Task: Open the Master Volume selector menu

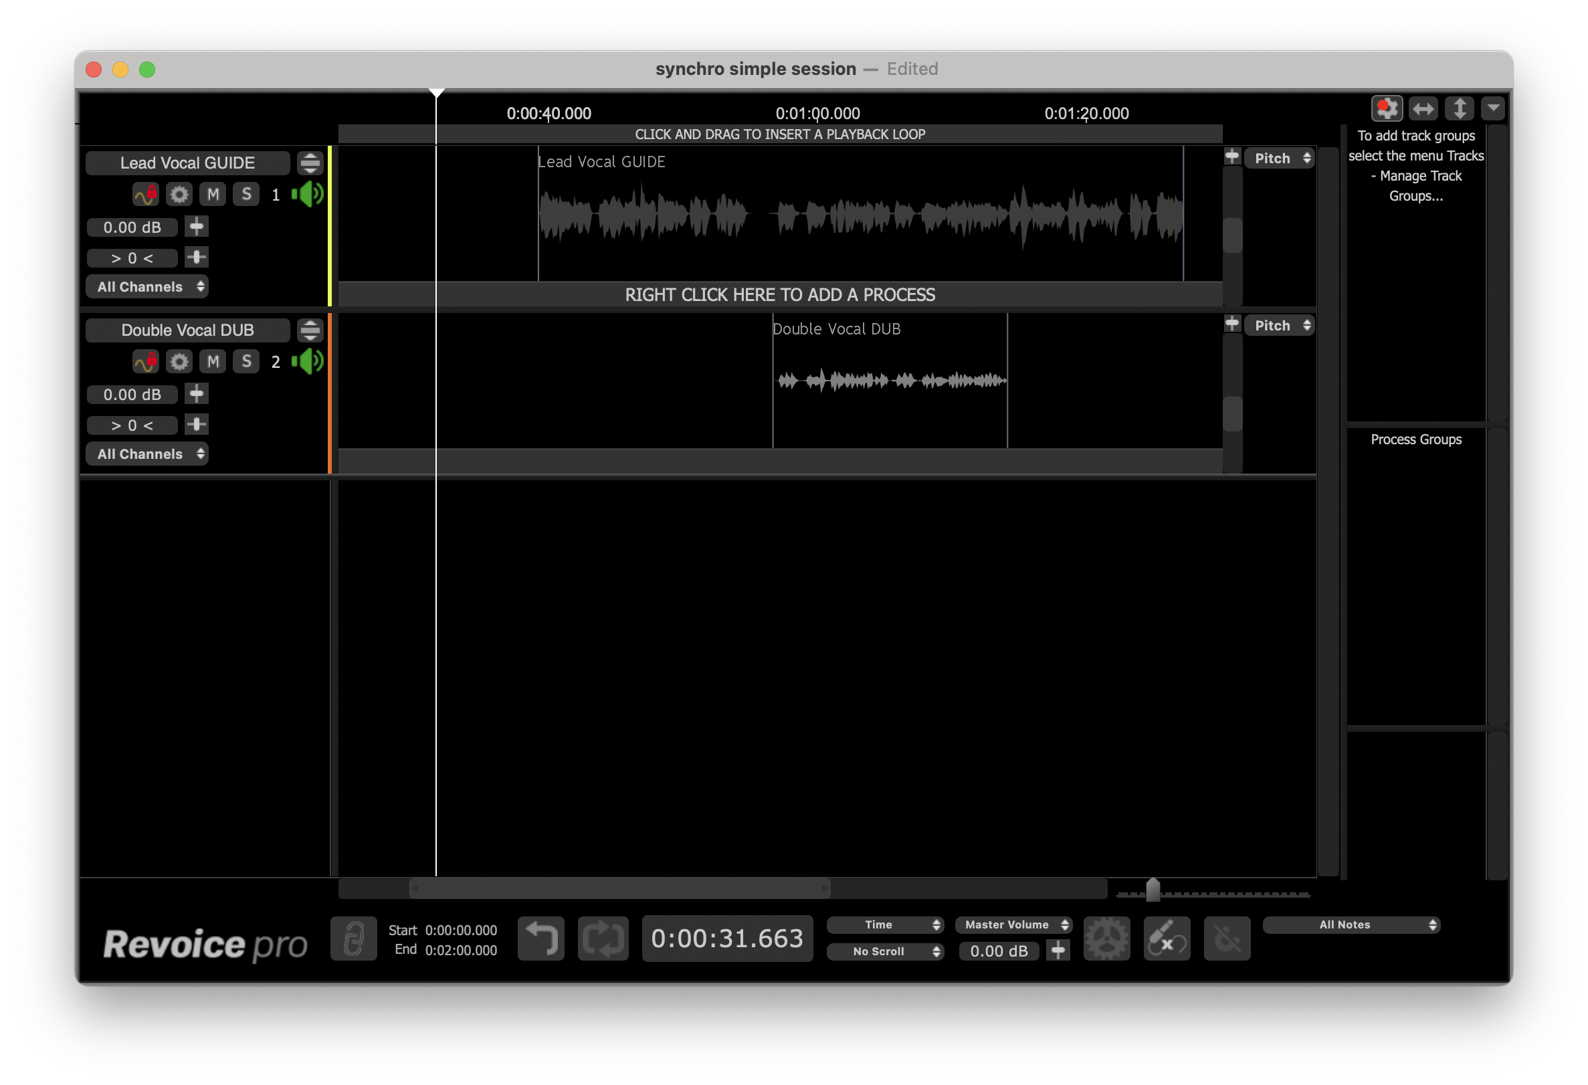Action: pyautogui.click(x=1013, y=924)
